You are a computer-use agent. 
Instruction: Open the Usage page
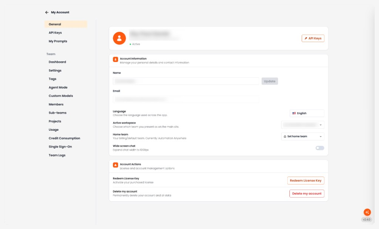click(x=54, y=130)
